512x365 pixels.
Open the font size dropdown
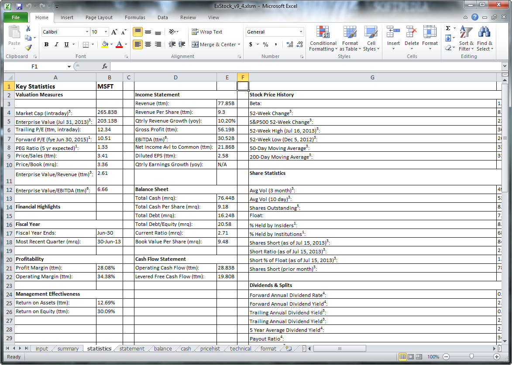pos(106,32)
